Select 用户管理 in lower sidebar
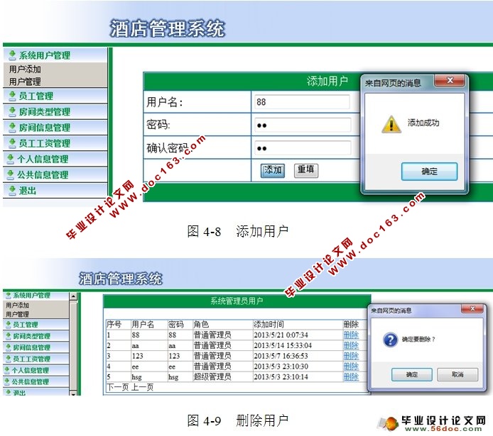The height and width of the screenshot is (436, 493). [18, 314]
